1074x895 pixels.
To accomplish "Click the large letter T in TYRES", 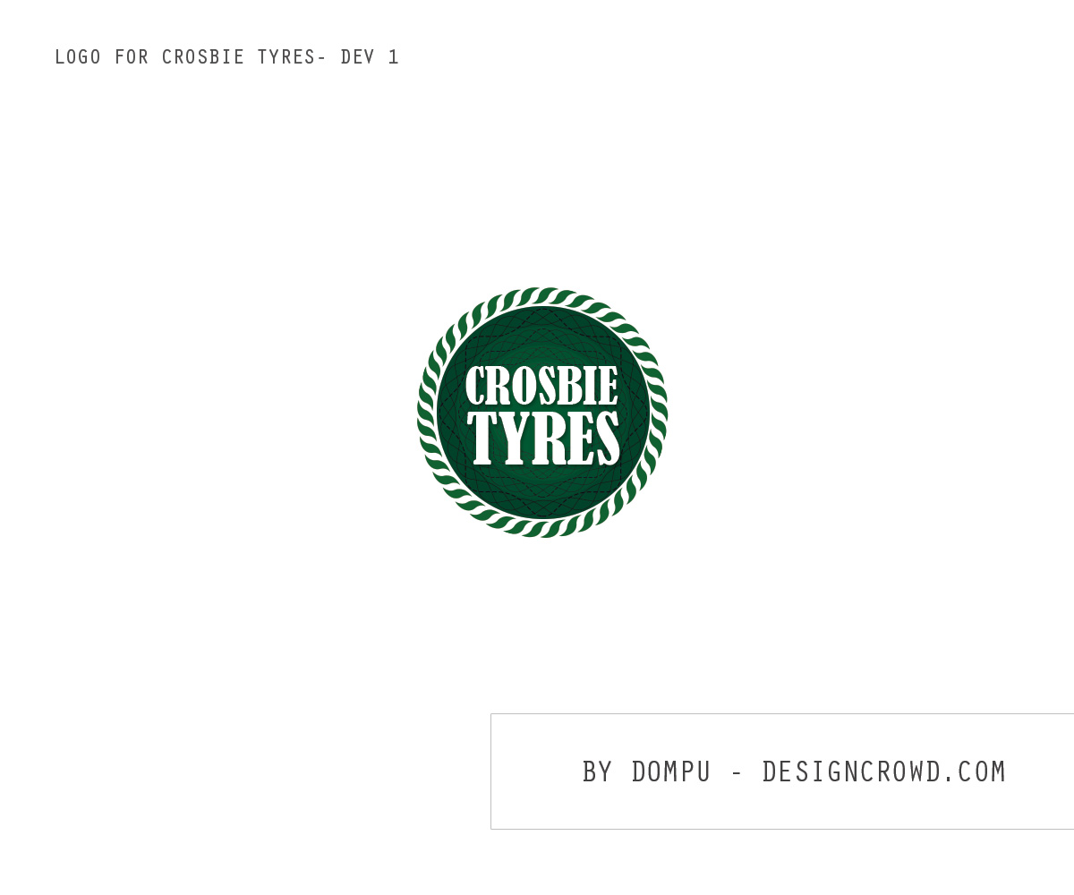I will [482, 439].
